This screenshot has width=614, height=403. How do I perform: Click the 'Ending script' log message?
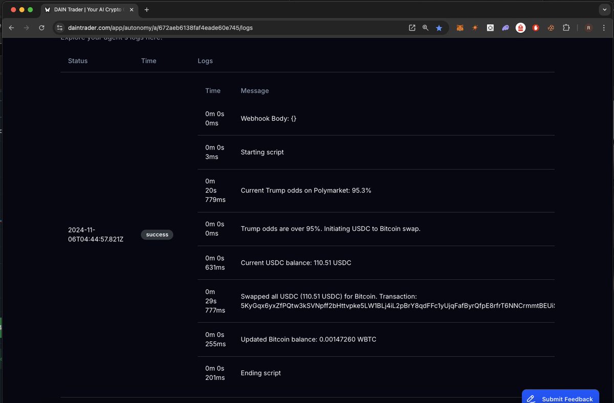(261, 373)
